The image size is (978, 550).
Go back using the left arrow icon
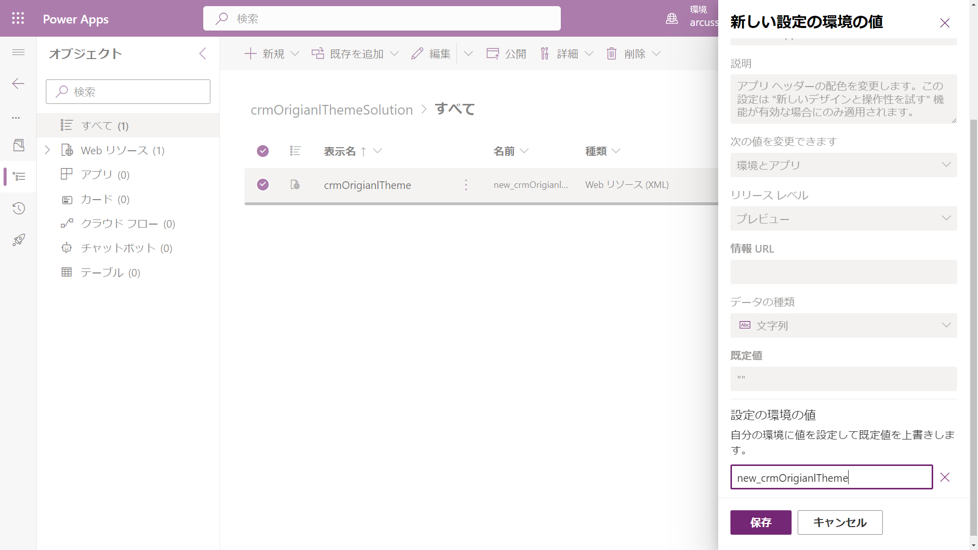point(18,84)
